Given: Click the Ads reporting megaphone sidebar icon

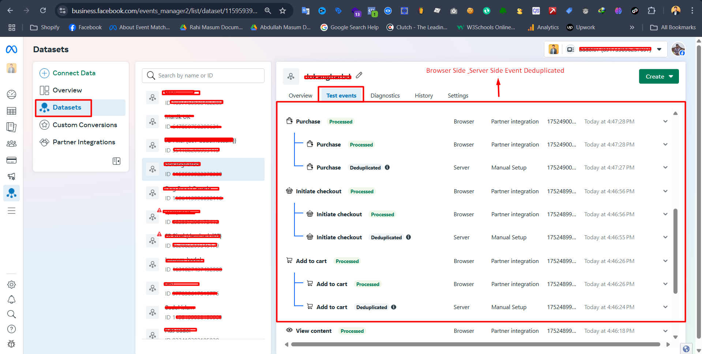Looking at the screenshot, I should [11, 177].
